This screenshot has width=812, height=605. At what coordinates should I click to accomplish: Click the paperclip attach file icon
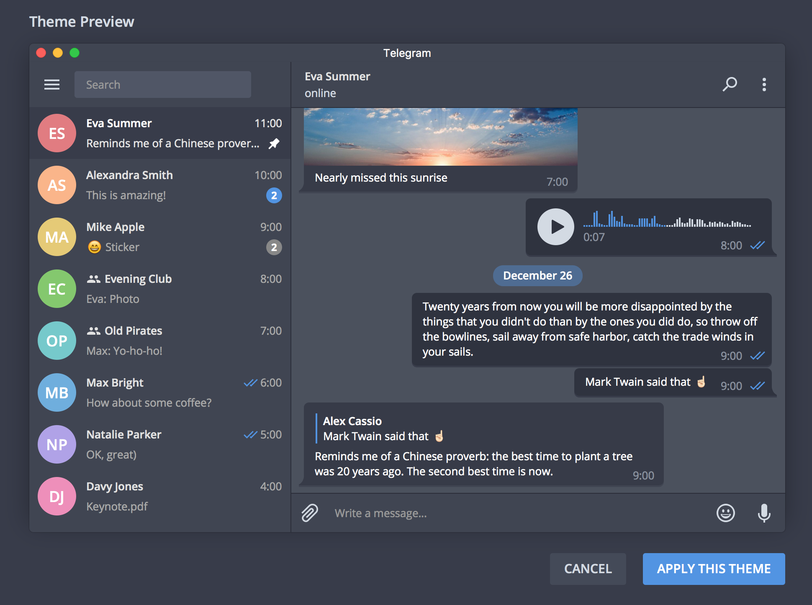coord(310,513)
